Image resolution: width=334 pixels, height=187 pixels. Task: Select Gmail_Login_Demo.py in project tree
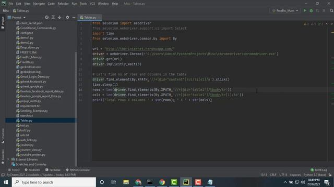click(x=35, y=76)
